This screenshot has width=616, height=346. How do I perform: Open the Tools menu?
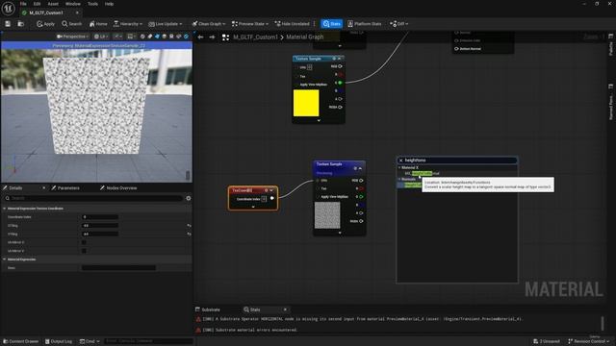92,4
